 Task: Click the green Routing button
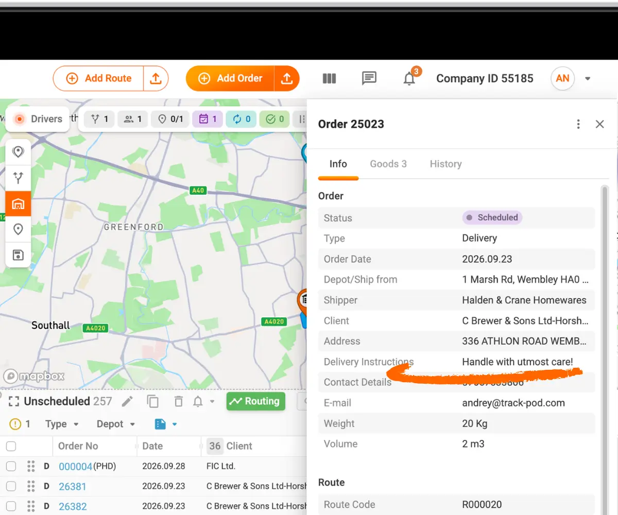point(255,401)
